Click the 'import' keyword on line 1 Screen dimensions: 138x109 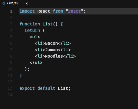[27, 11]
